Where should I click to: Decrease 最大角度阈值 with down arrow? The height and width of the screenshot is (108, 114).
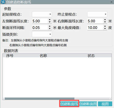coord(105,29)
